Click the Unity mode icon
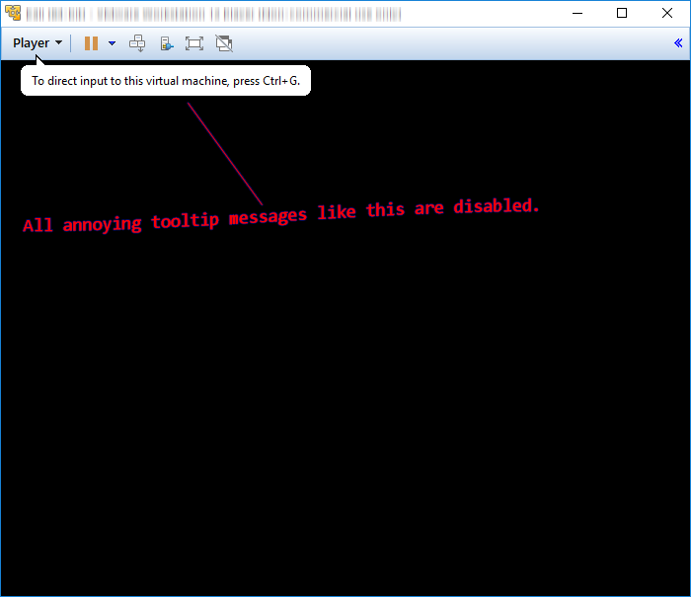The width and height of the screenshot is (691, 597). [224, 43]
